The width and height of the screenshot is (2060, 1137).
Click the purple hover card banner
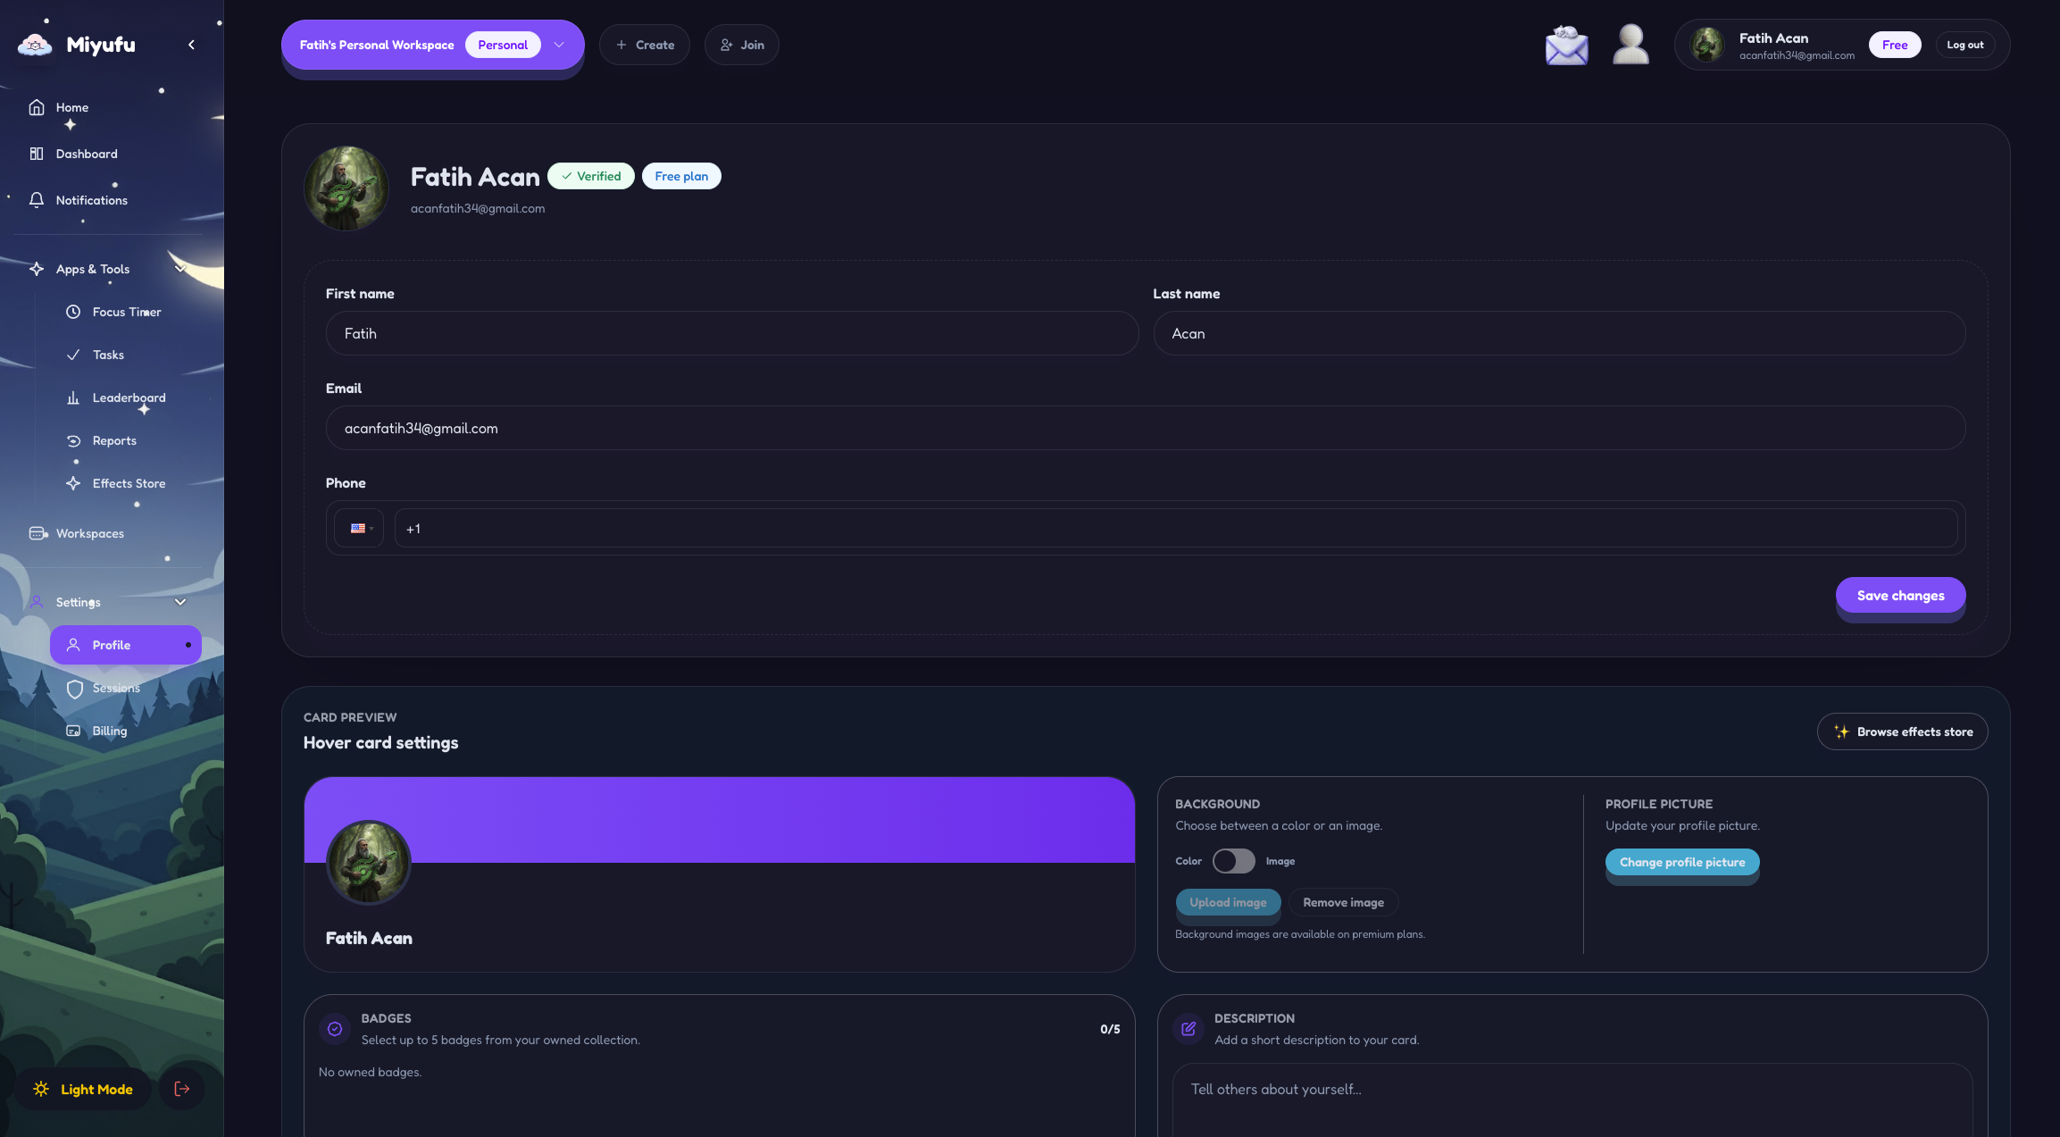(x=720, y=820)
